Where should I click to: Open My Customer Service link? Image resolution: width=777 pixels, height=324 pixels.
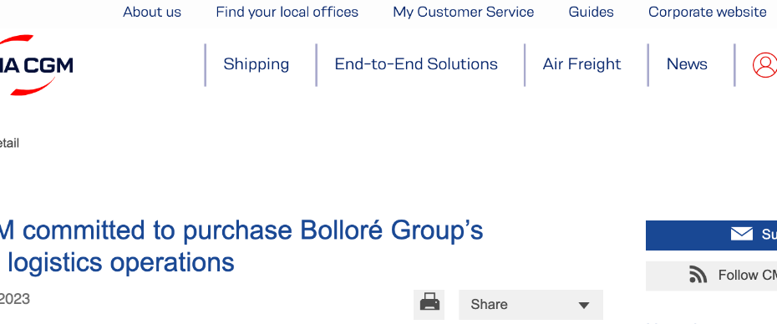coord(464,12)
